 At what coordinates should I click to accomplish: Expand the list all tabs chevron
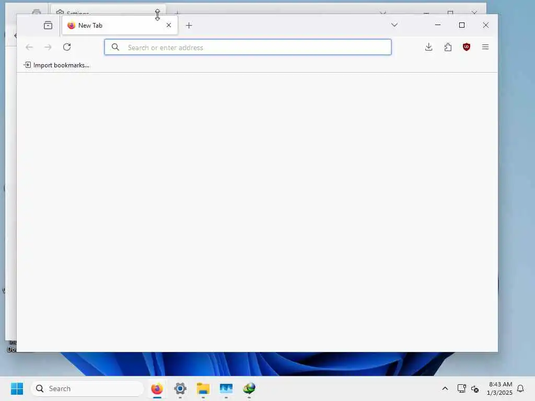click(394, 25)
